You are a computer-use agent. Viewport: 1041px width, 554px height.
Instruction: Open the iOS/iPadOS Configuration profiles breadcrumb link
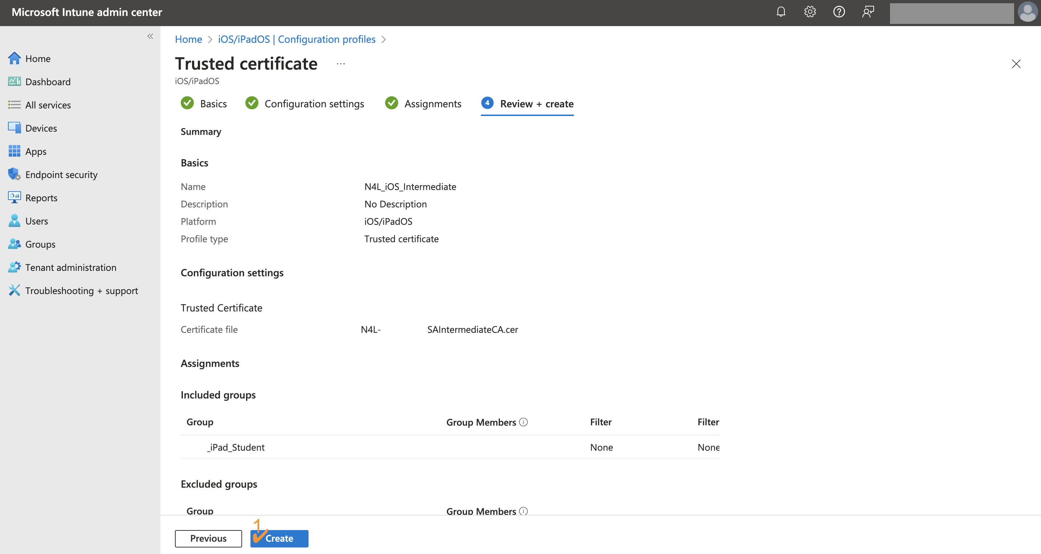(297, 39)
